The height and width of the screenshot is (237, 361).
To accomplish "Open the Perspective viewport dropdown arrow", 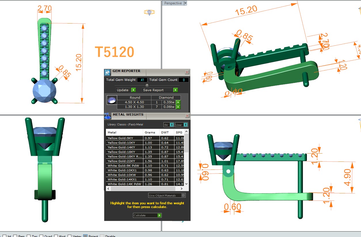I will pyautogui.click(x=185, y=3).
